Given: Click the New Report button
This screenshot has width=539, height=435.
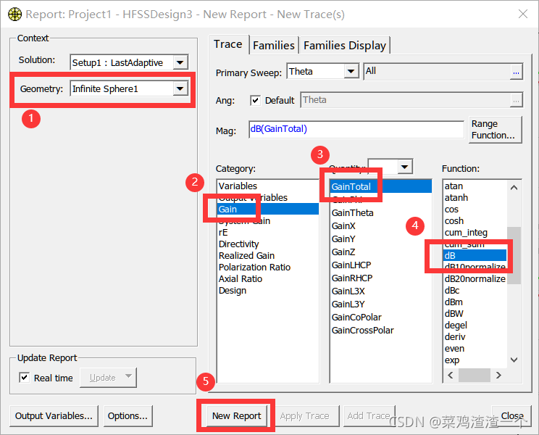Looking at the screenshot, I should click(x=236, y=415).
